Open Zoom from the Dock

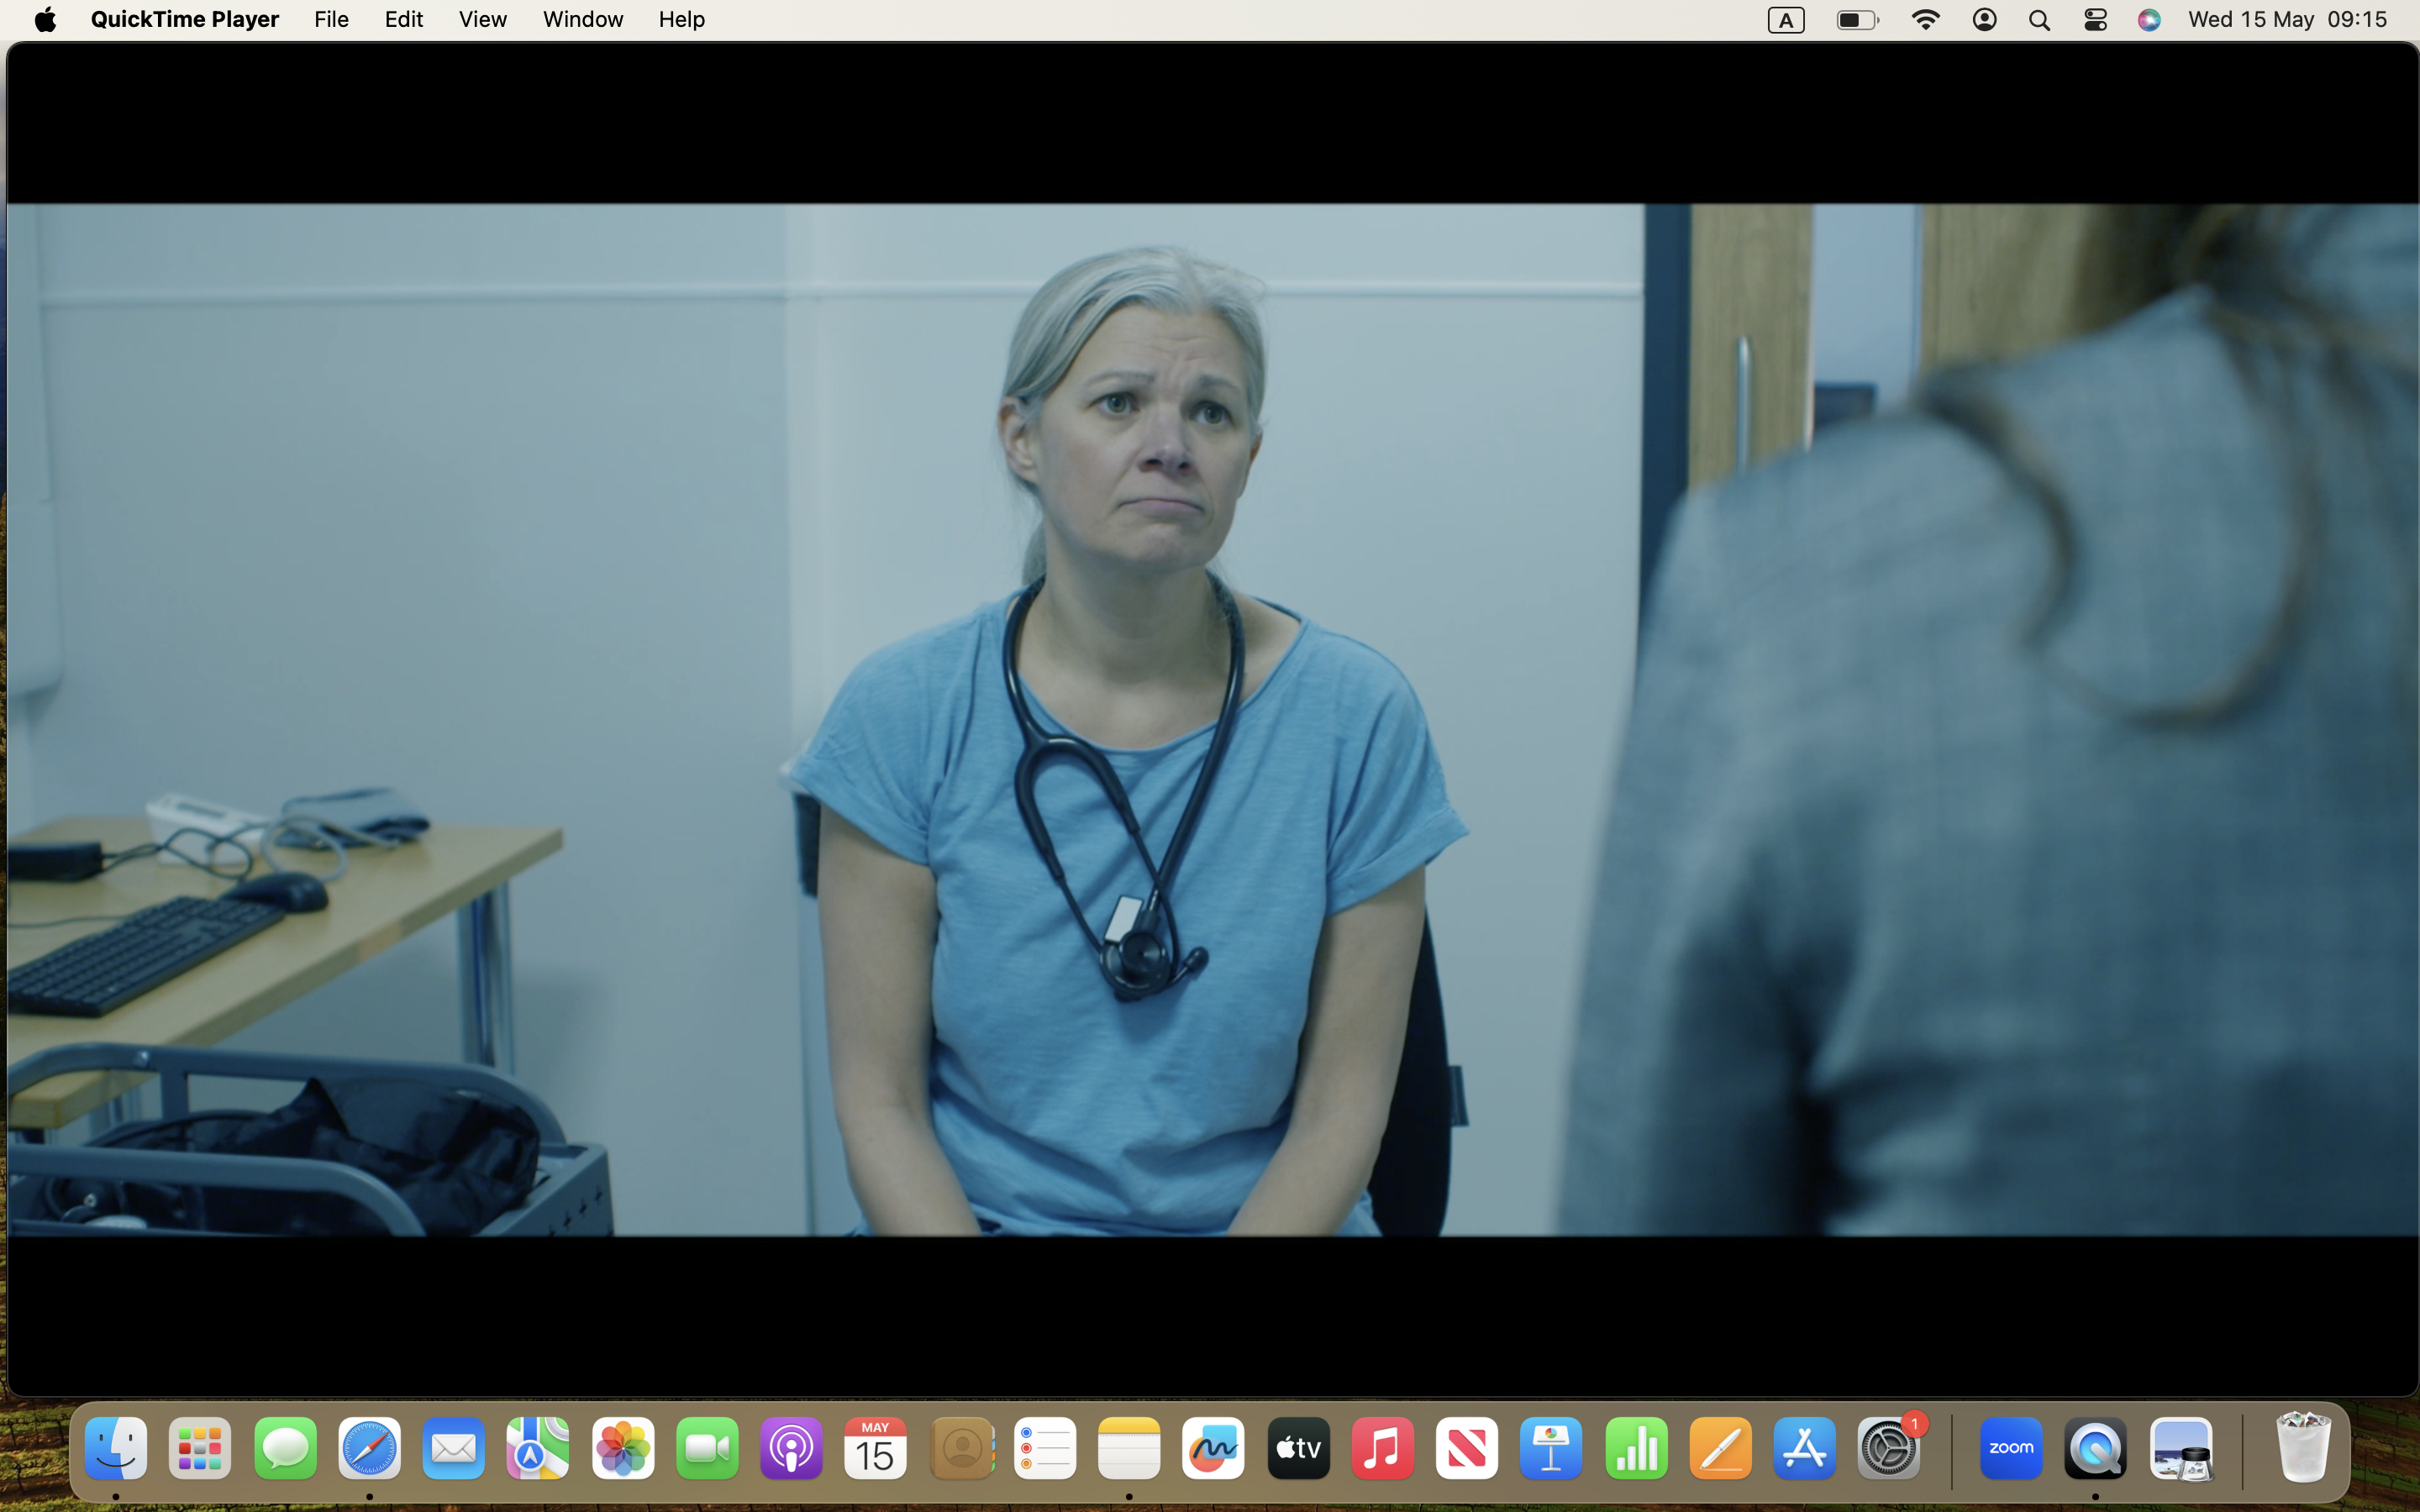click(x=2011, y=1448)
